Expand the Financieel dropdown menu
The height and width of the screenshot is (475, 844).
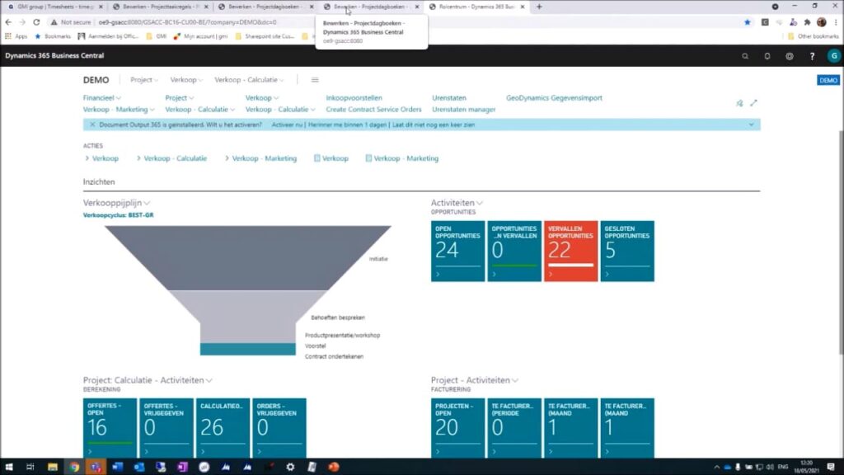pyautogui.click(x=102, y=98)
